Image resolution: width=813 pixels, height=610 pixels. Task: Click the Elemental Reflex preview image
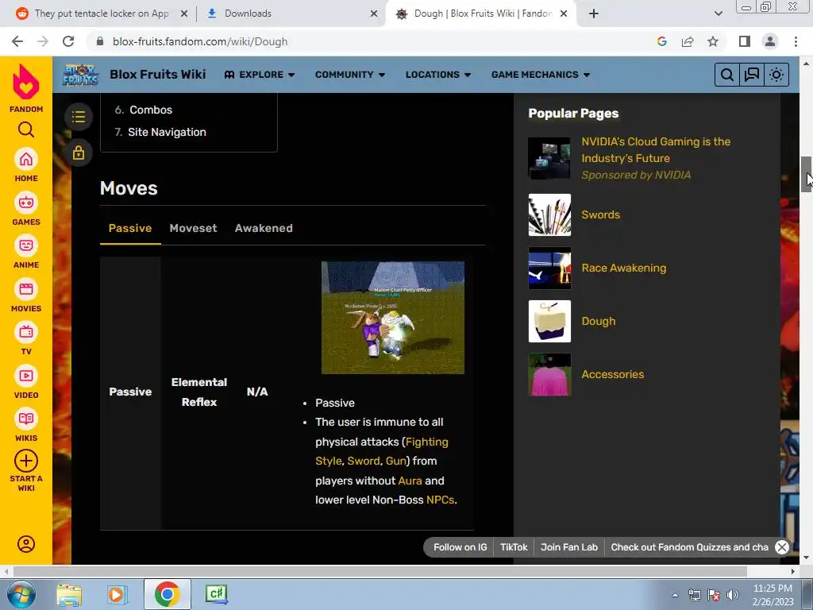click(x=392, y=318)
